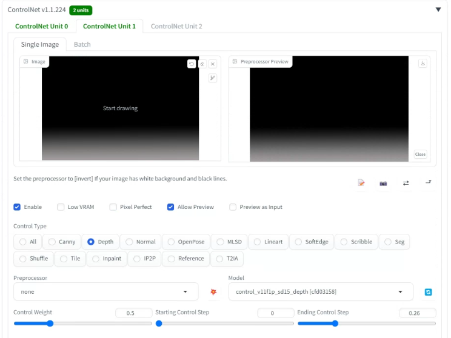Choose the Normal control type
451x338 pixels.
click(x=141, y=242)
